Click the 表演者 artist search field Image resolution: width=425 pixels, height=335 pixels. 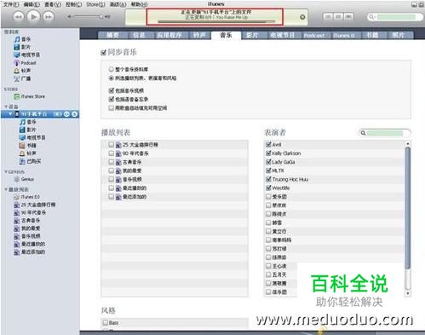click(385, 133)
